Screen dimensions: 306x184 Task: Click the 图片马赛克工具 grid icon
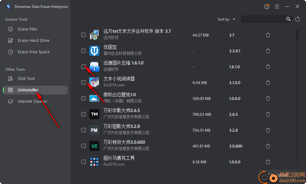pos(94,162)
